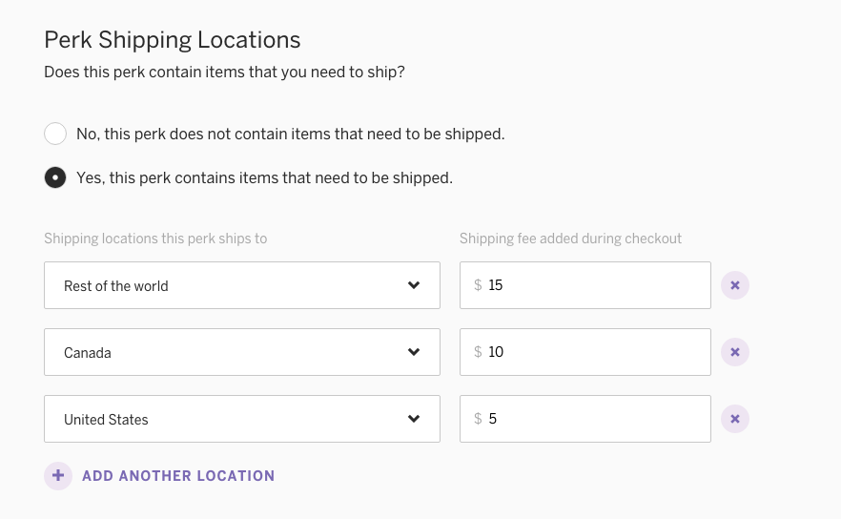Click the 'No, this perk does not contain items' label
The width and height of the screenshot is (841, 519).
pyautogui.click(x=291, y=134)
